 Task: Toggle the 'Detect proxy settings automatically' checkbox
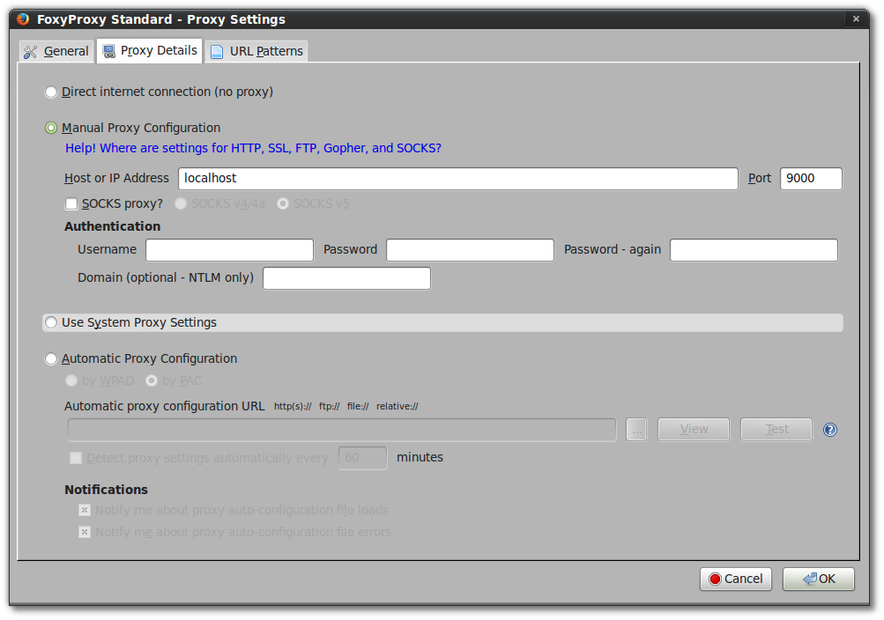point(75,457)
